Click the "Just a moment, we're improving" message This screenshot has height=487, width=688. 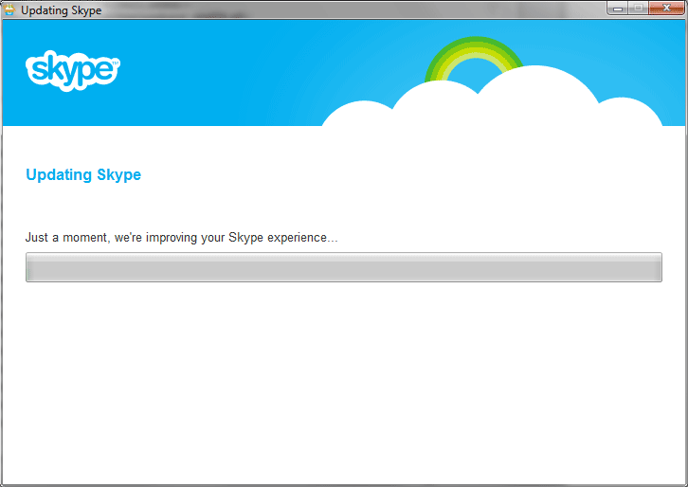click(181, 238)
